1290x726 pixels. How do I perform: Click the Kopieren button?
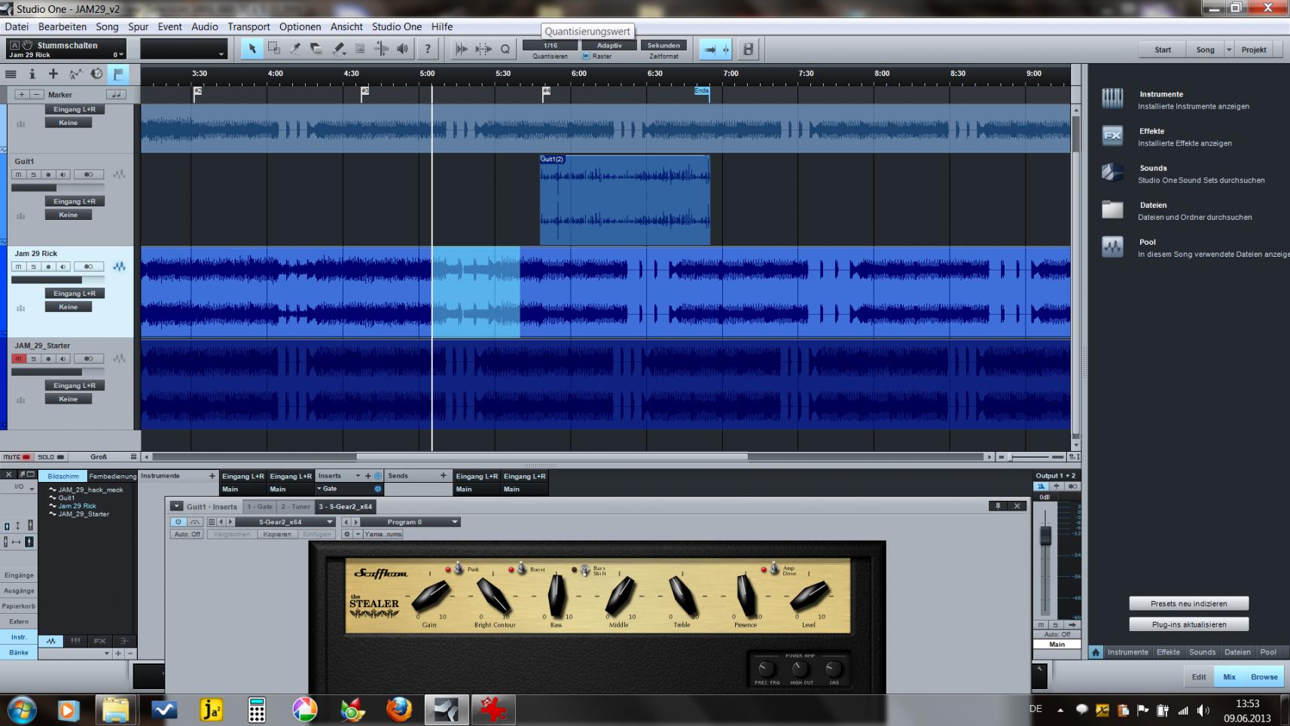pos(277,534)
